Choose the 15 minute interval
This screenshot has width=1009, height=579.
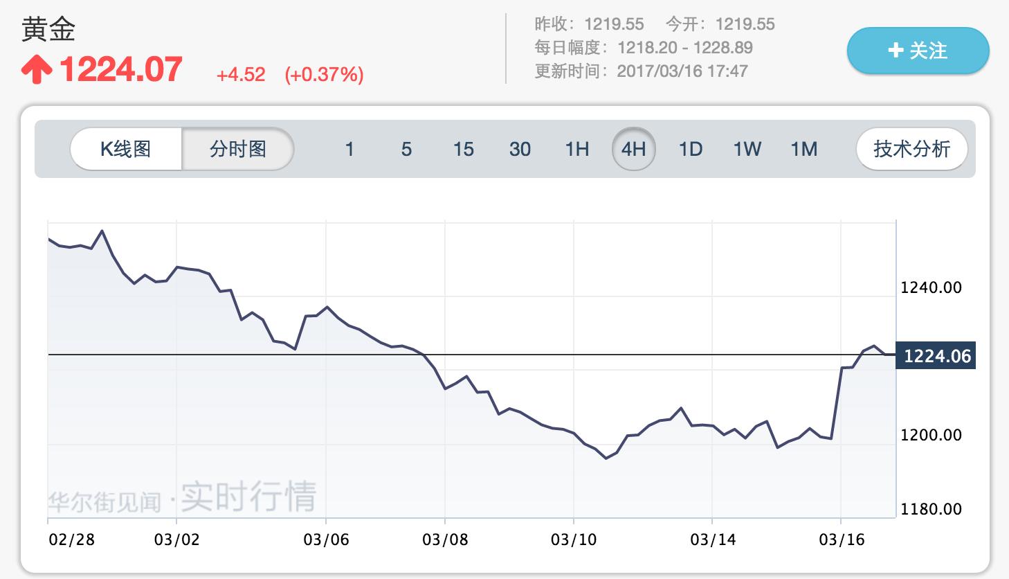click(463, 149)
